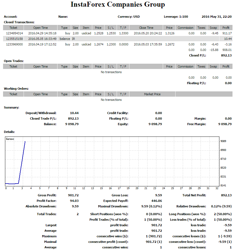
Task: Select the Deposit/Withdrawal: label
Action: (41, 113)
